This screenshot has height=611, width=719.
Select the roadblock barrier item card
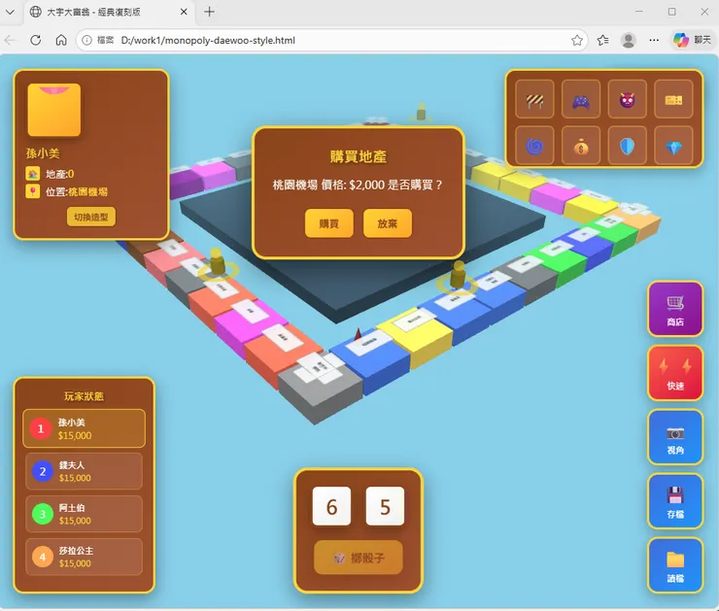[x=534, y=99]
